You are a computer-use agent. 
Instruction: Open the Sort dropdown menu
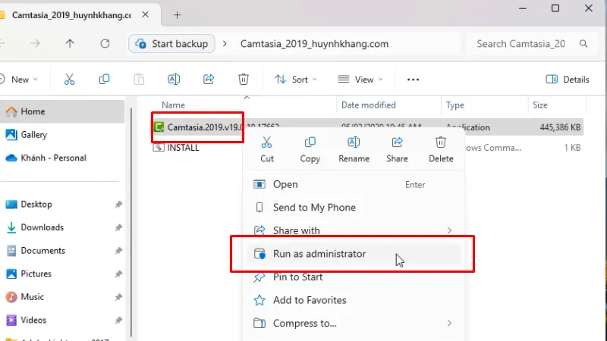(x=296, y=80)
